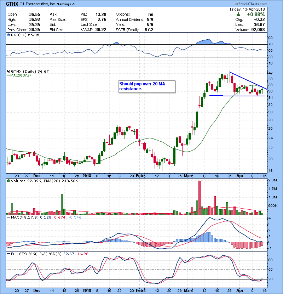Click the Feb label on the price chart axis
The height and width of the screenshot is (294, 283).
tap(139, 176)
